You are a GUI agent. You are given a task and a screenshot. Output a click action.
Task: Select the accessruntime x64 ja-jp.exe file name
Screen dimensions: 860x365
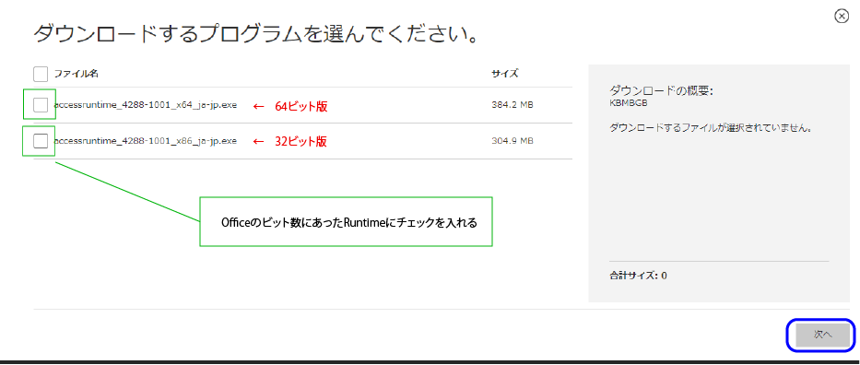pos(146,105)
